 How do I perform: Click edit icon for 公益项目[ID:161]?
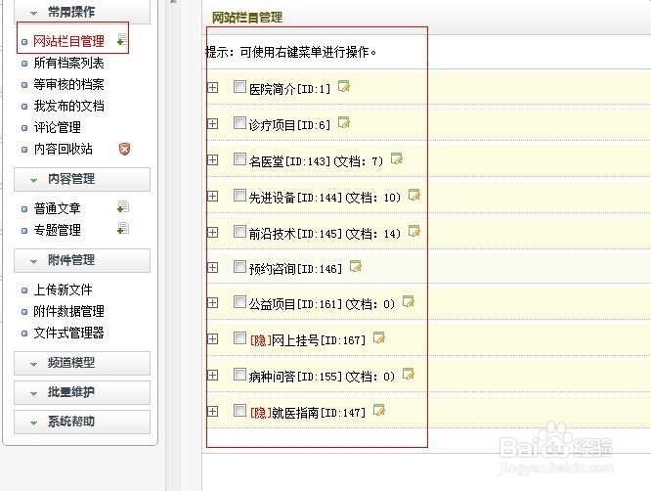pos(409,301)
